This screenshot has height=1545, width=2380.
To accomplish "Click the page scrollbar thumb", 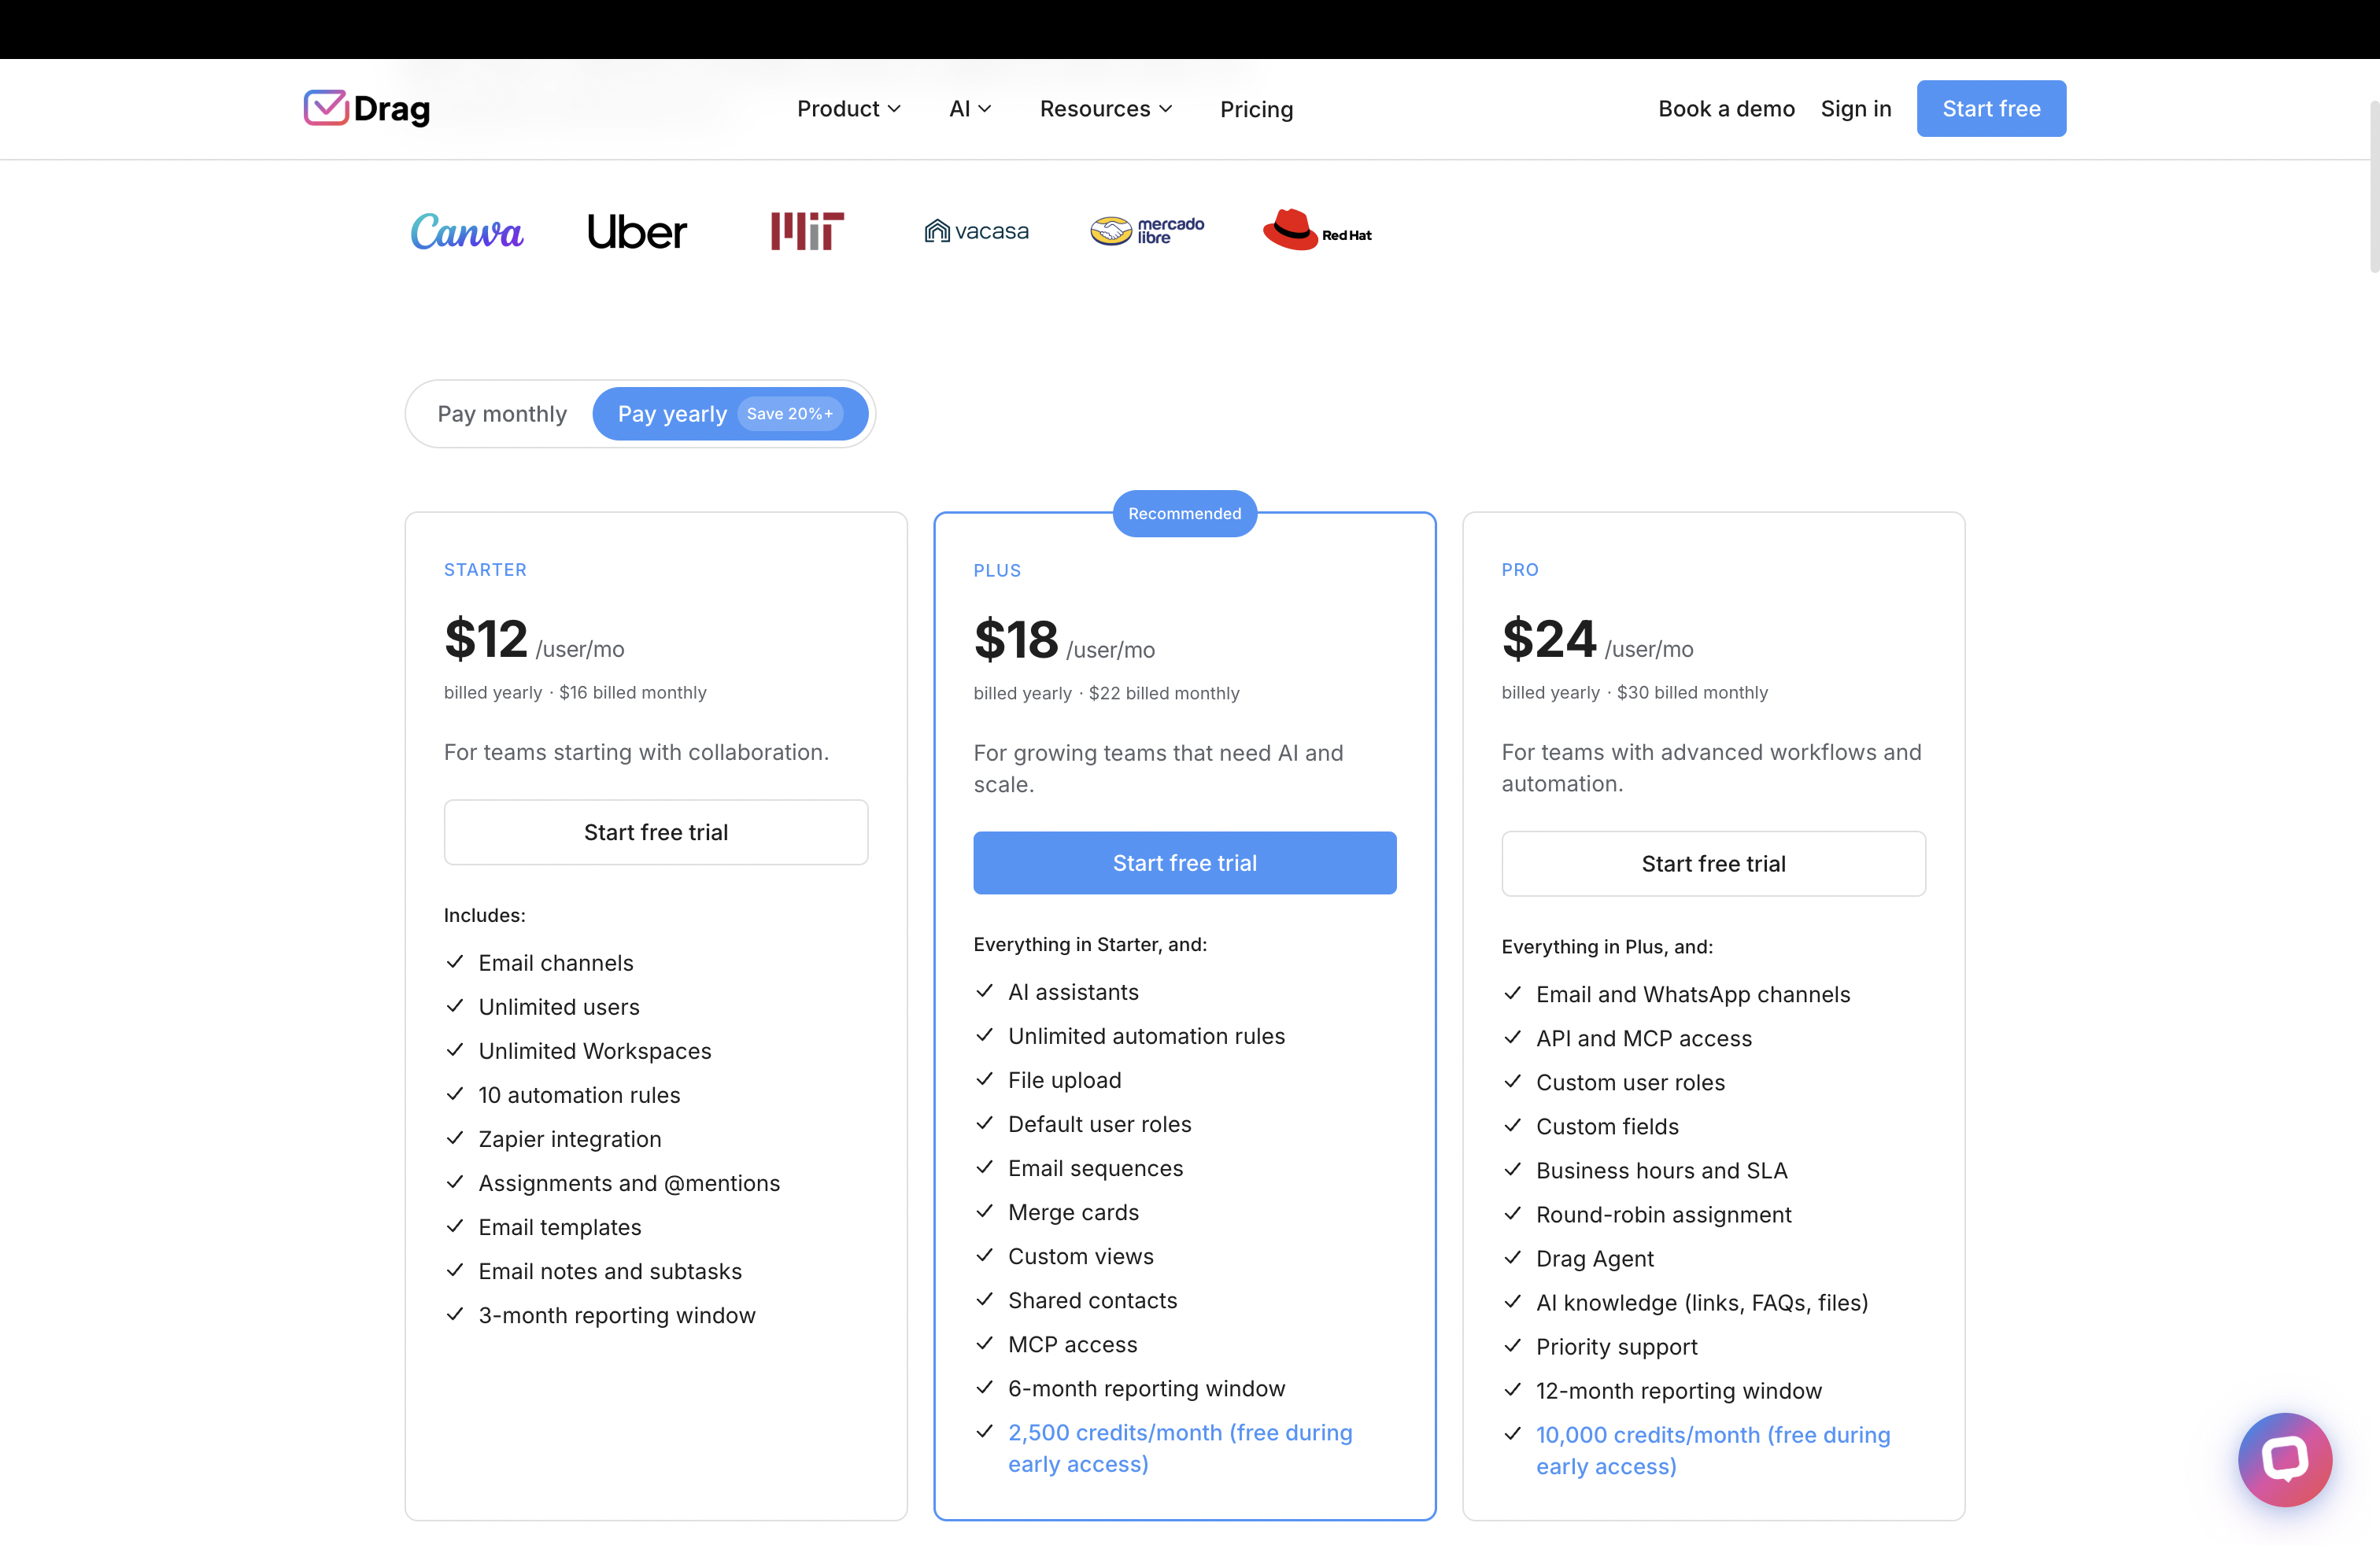I will pos(2374,186).
